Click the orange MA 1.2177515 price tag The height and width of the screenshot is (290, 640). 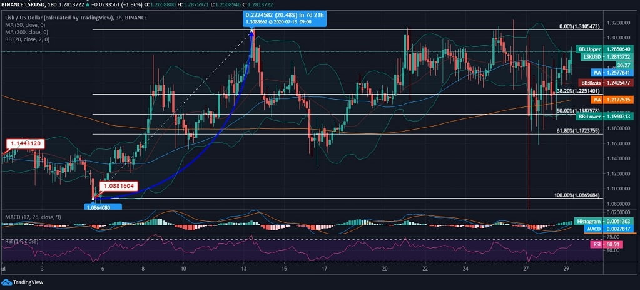613,100
